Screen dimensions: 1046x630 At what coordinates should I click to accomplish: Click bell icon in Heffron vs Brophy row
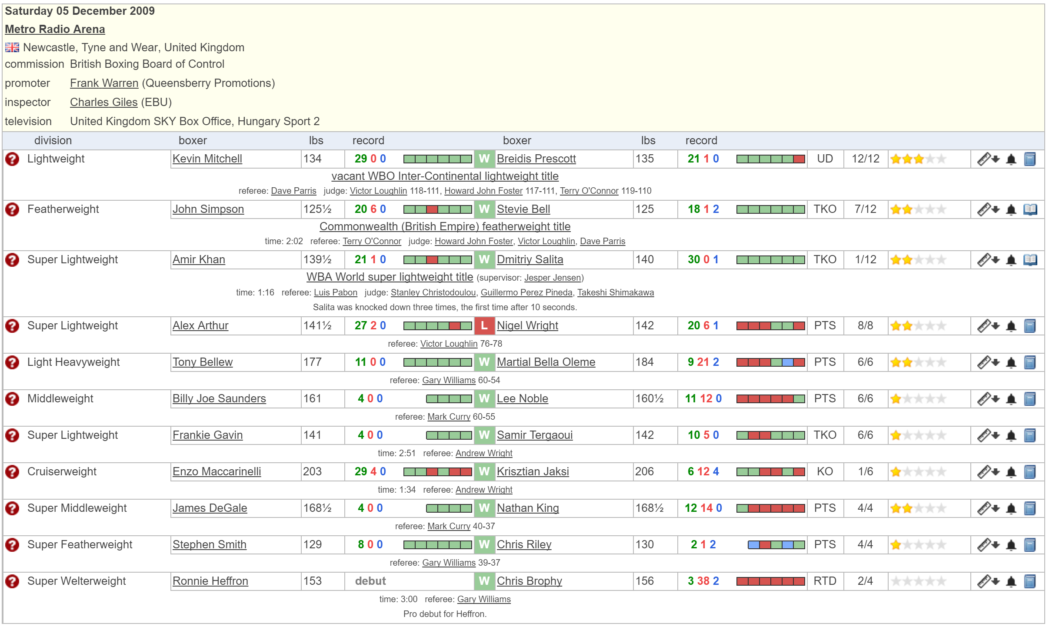(x=1011, y=582)
